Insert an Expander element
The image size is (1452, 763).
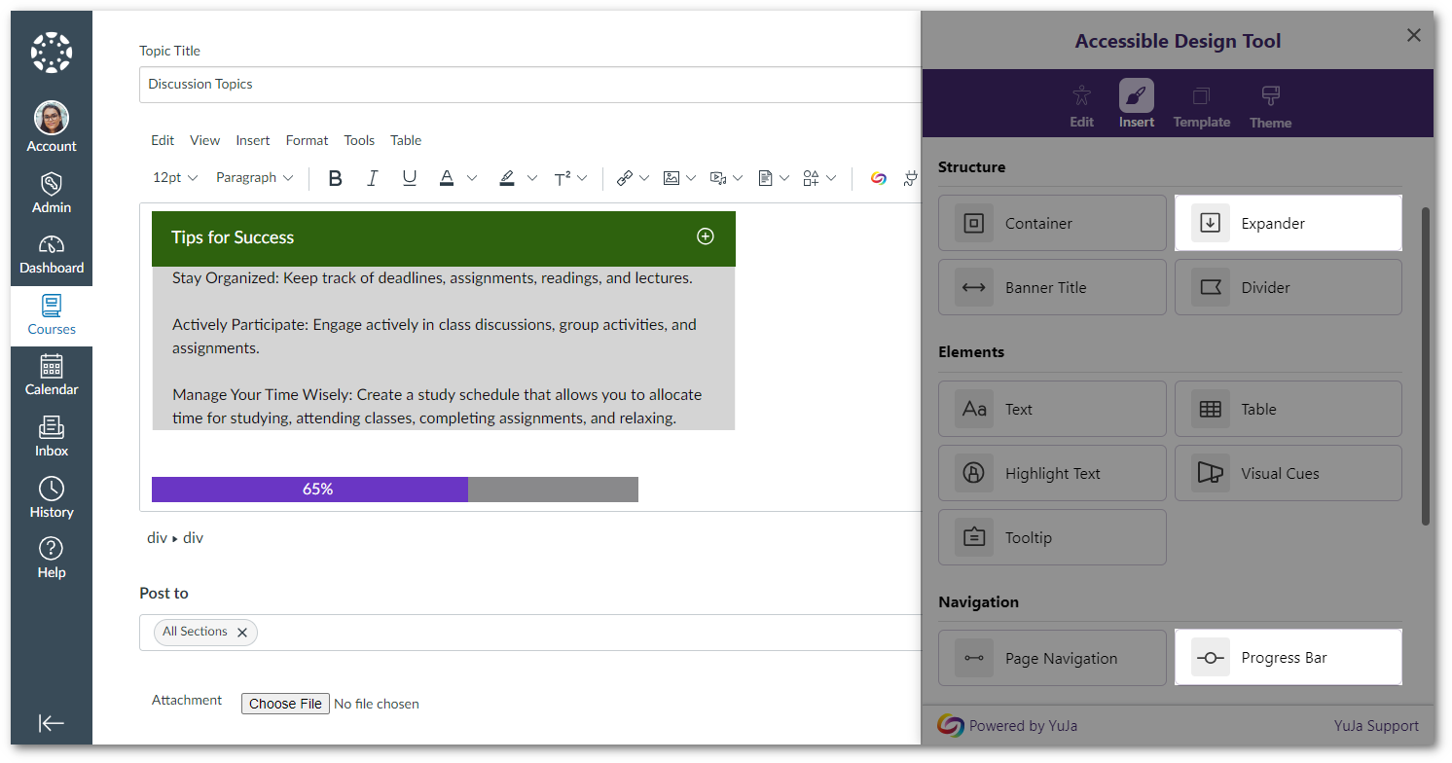1288,224
